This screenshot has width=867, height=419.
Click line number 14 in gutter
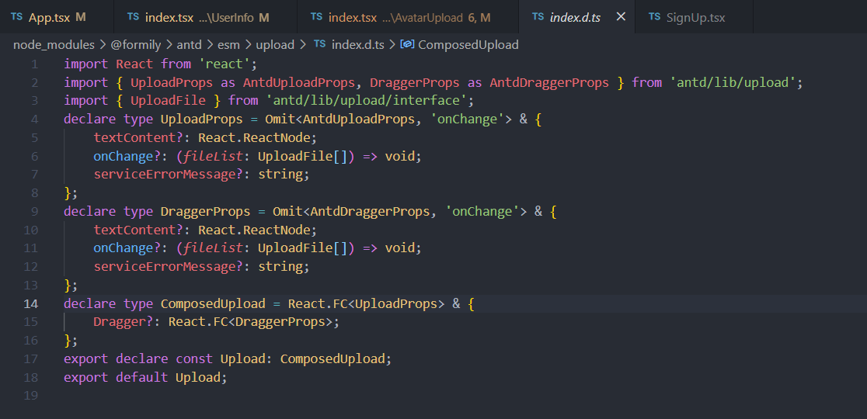32,303
